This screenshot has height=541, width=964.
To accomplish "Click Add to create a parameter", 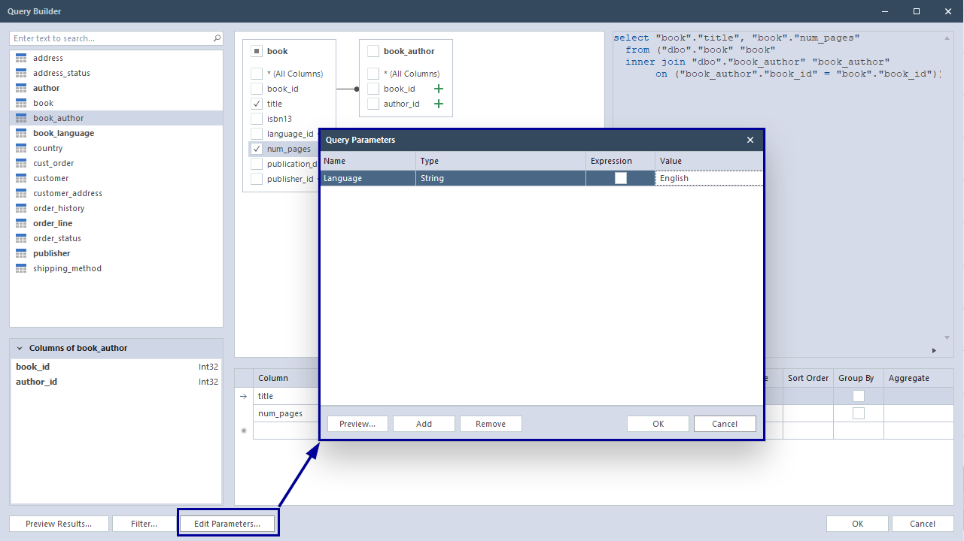I will pos(424,424).
